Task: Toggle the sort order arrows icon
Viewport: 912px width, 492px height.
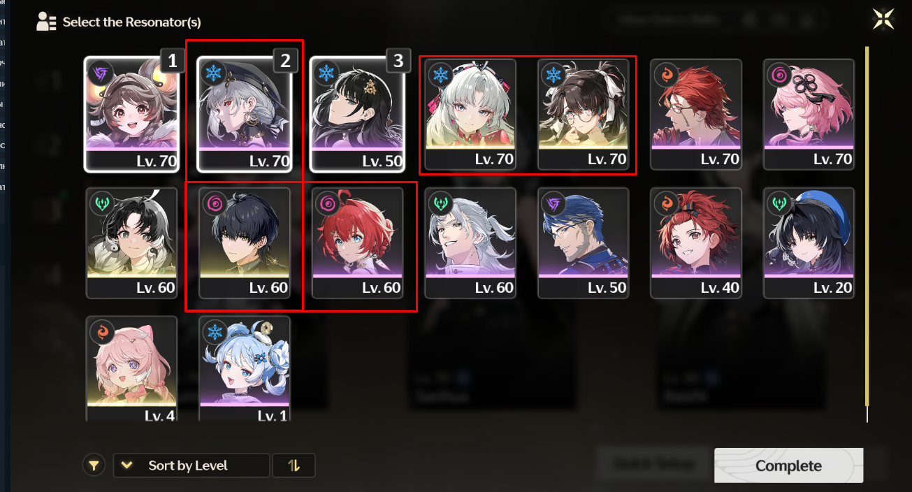Action: tap(294, 465)
